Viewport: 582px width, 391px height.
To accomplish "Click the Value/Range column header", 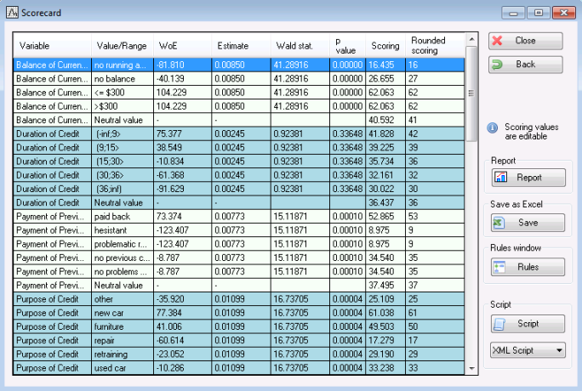I will tap(123, 46).
